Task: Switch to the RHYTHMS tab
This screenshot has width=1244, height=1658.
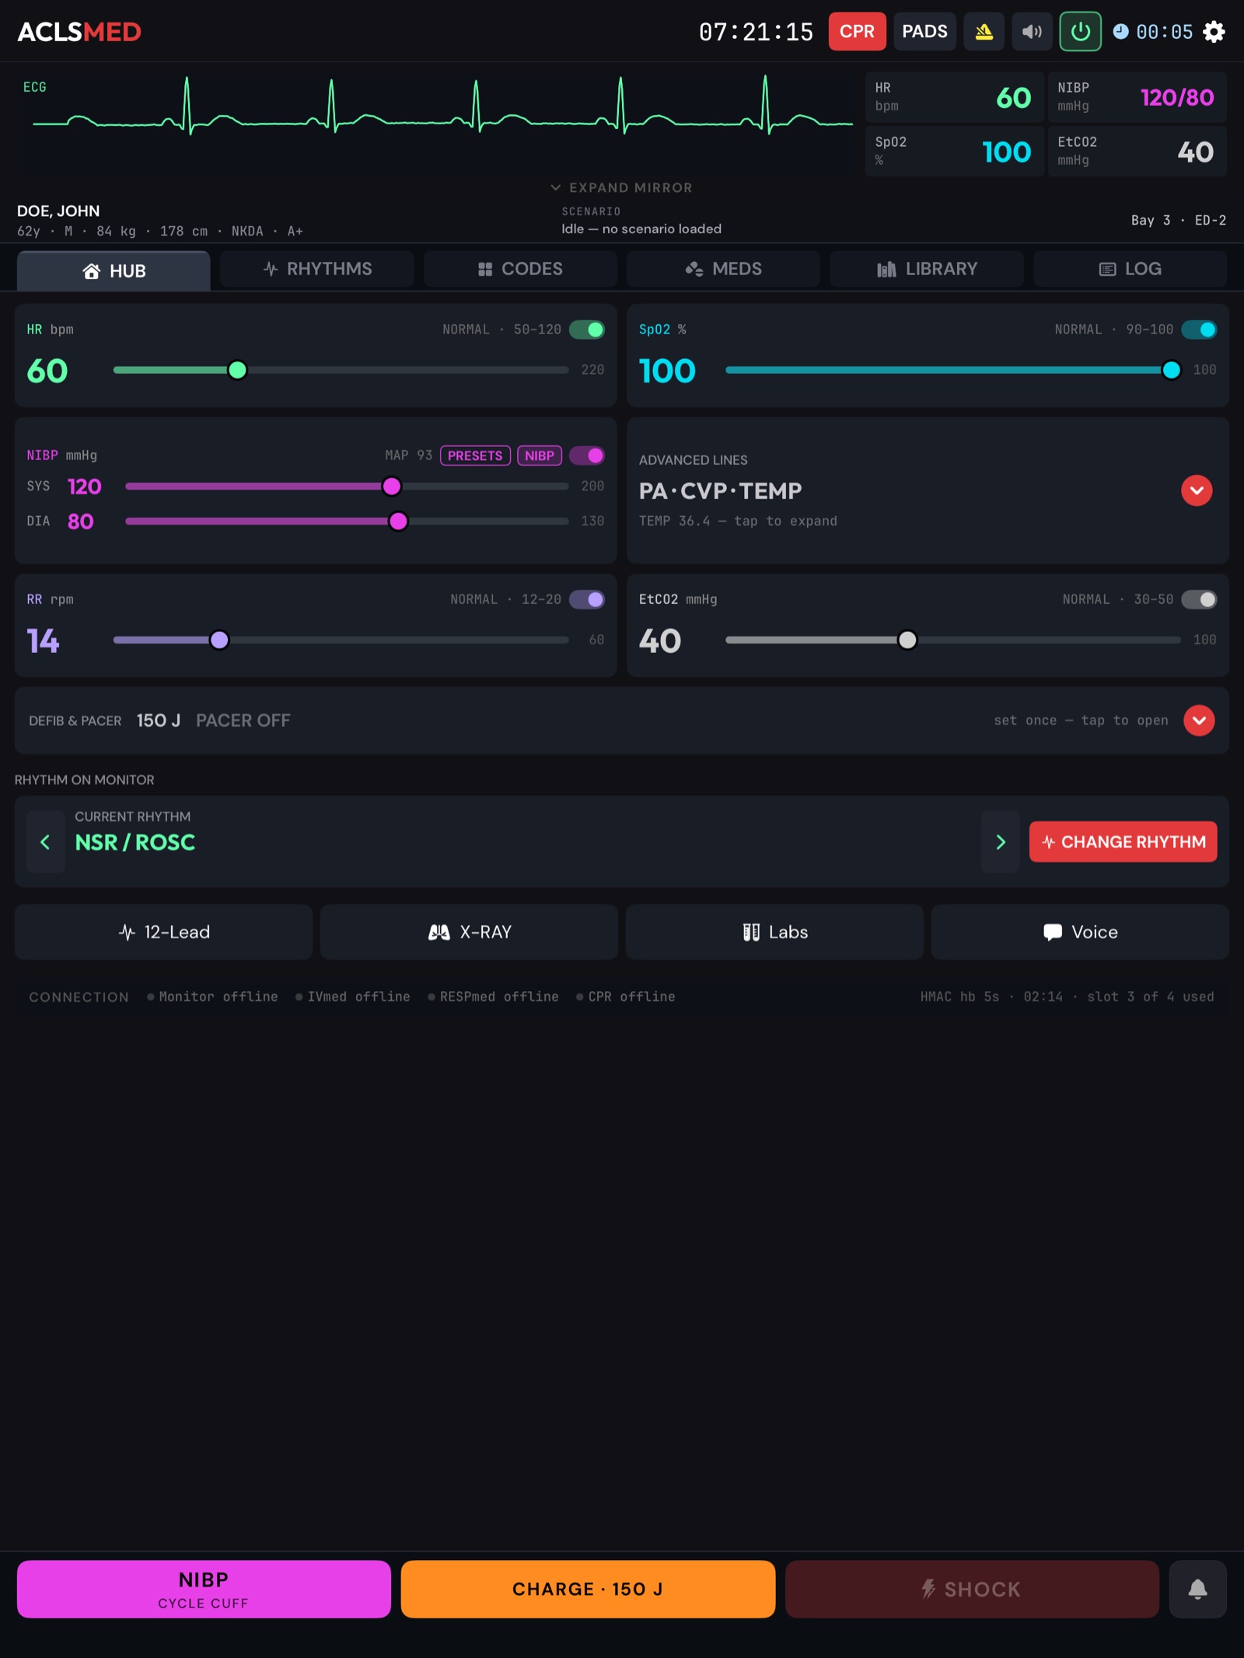Action: [x=317, y=269]
